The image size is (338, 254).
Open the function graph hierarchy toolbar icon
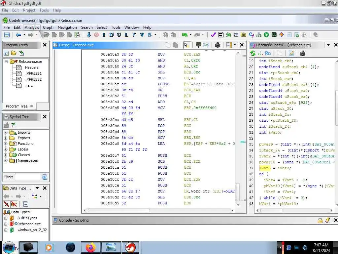click(259, 35)
